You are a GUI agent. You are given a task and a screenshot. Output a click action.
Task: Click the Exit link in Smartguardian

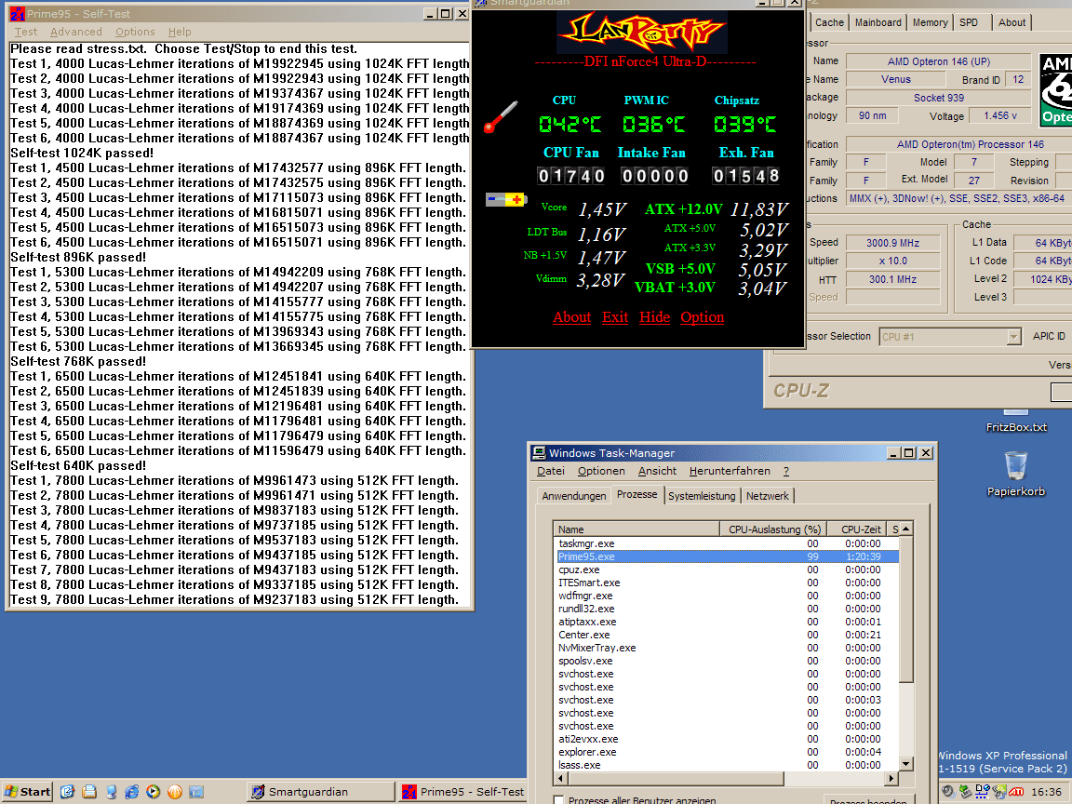click(614, 317)
